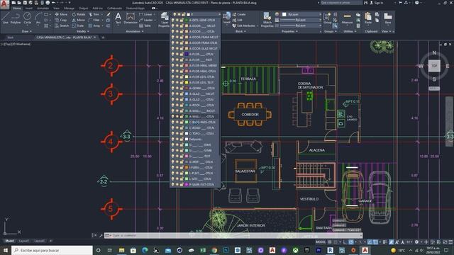Image resolution: width=454 pixels, height=255 pixels.
Task: Click the Layout1 tab
Action: click(x=23, y=241)
